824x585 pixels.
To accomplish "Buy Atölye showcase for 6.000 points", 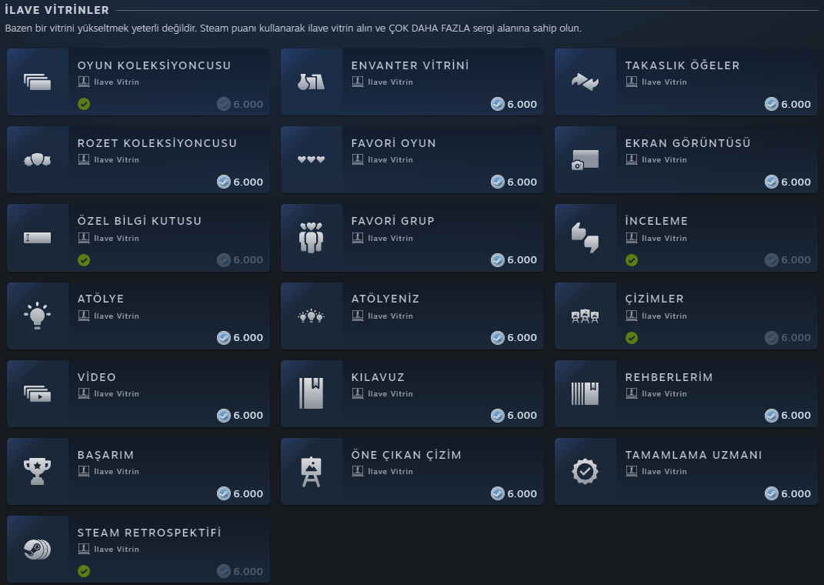I will click(240, 337).
